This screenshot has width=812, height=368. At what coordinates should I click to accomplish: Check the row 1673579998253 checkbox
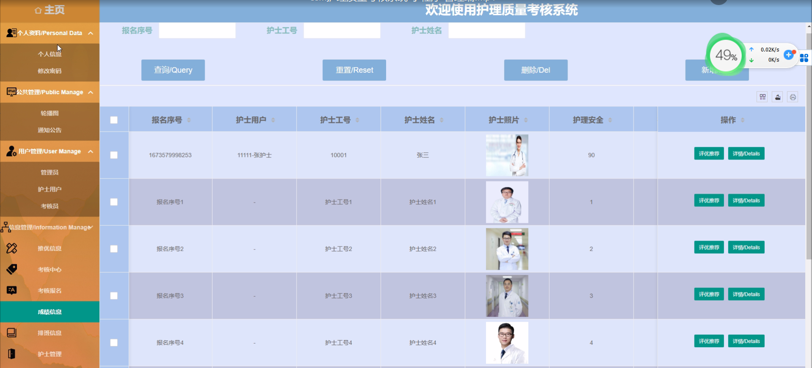coord(114,155)
